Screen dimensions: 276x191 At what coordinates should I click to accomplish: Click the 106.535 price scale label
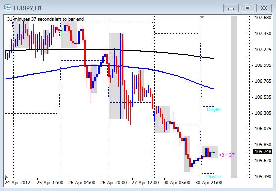pos(263,97)
